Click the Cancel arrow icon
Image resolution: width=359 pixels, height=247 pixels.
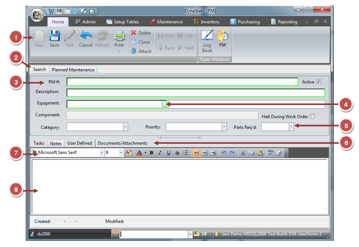click(x=86, y=38)
